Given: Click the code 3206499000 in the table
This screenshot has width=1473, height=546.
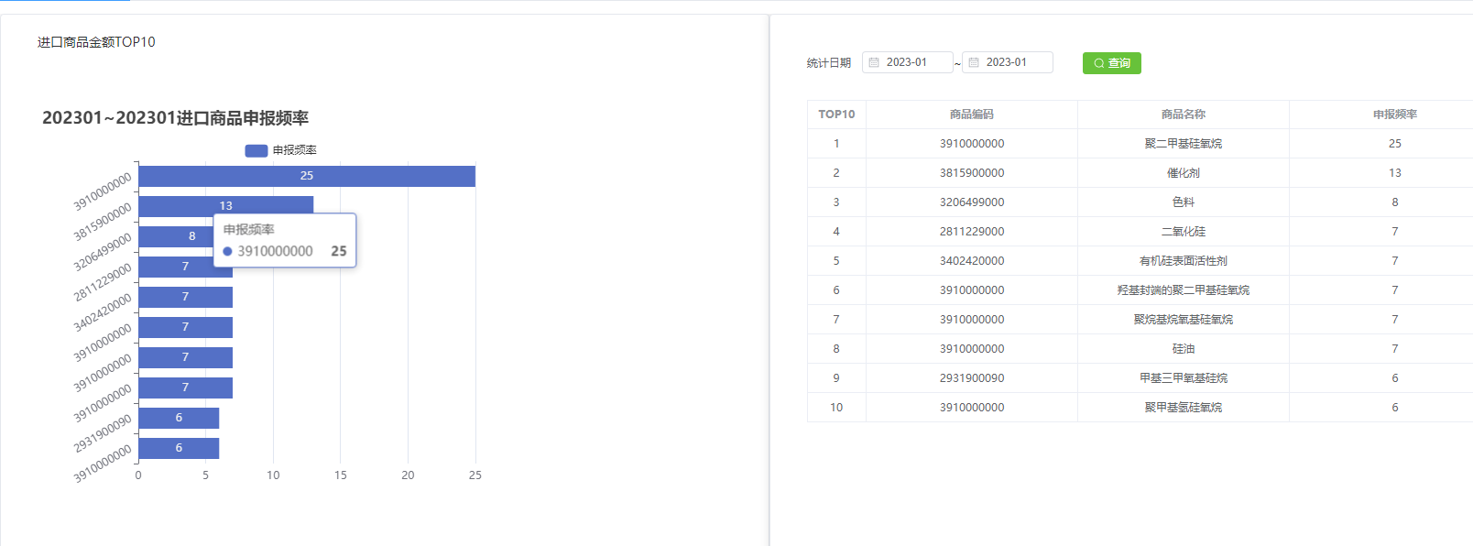Looking at the screenshot, I should point(972,202).
